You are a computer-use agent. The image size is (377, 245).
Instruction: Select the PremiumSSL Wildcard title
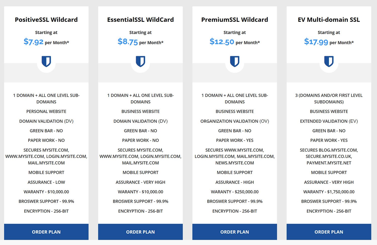pos(235,20)
